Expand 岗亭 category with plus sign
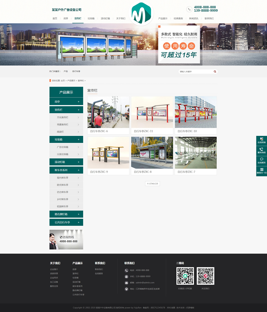This screenshot has width=267, height=312. (78, 102)
